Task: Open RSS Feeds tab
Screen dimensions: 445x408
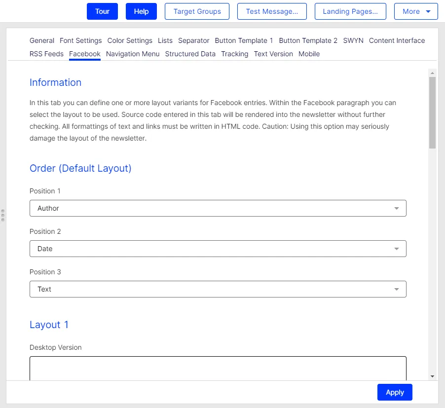Action: pos(46,54)
